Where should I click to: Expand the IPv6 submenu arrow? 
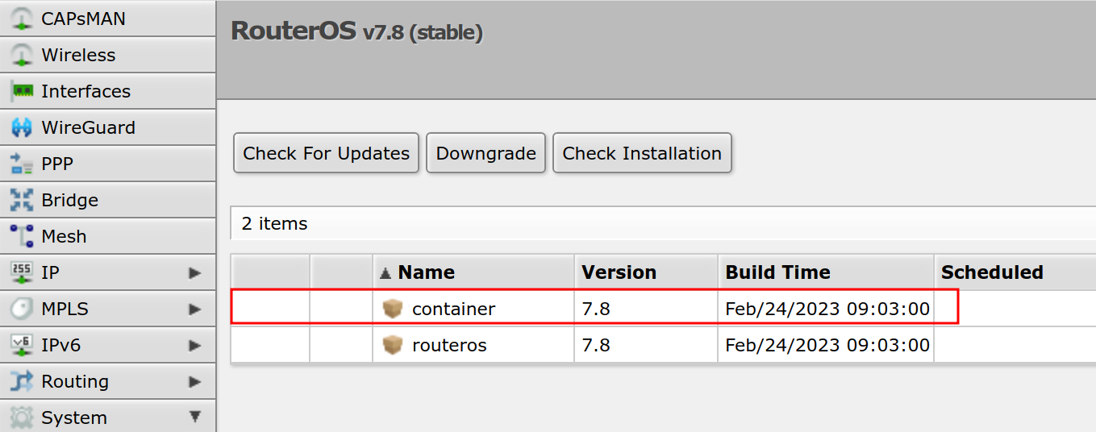pyautogui.click(x=194, y=346)
